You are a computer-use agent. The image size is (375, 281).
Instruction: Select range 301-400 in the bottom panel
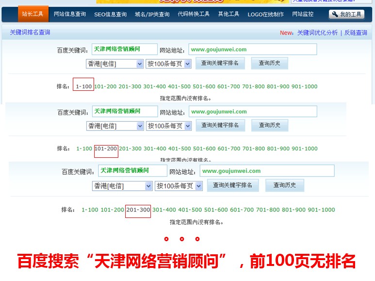[x=164, y=210]
